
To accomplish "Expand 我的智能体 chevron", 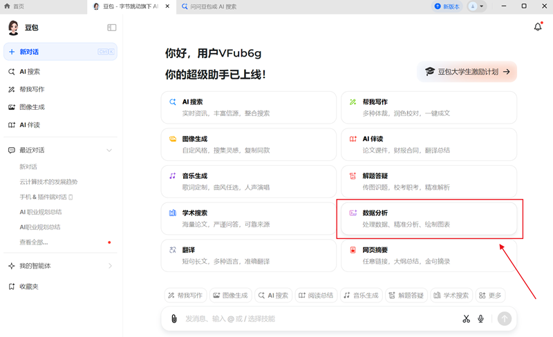I will pos(110,266).
